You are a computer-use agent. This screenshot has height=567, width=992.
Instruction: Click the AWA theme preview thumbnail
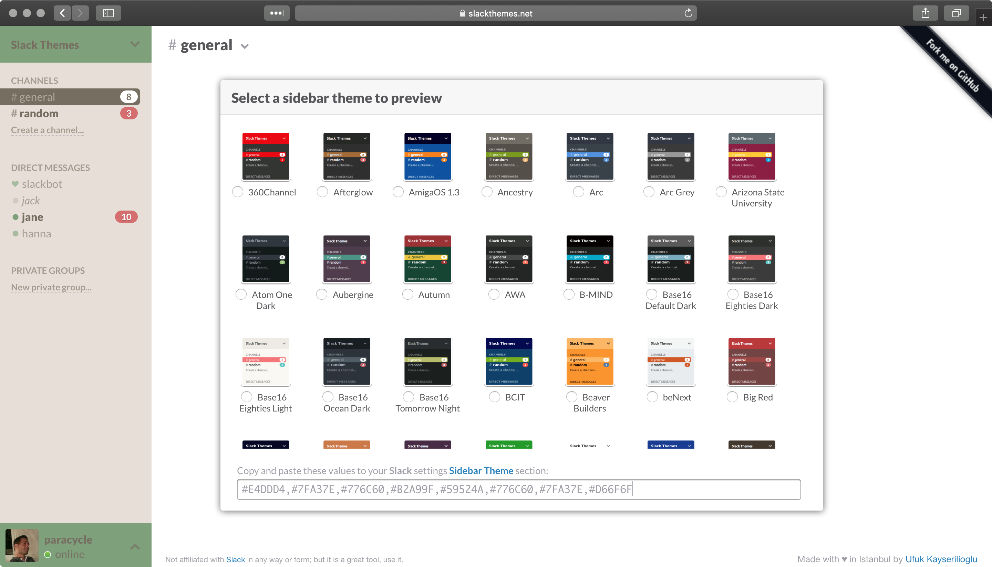509,259
